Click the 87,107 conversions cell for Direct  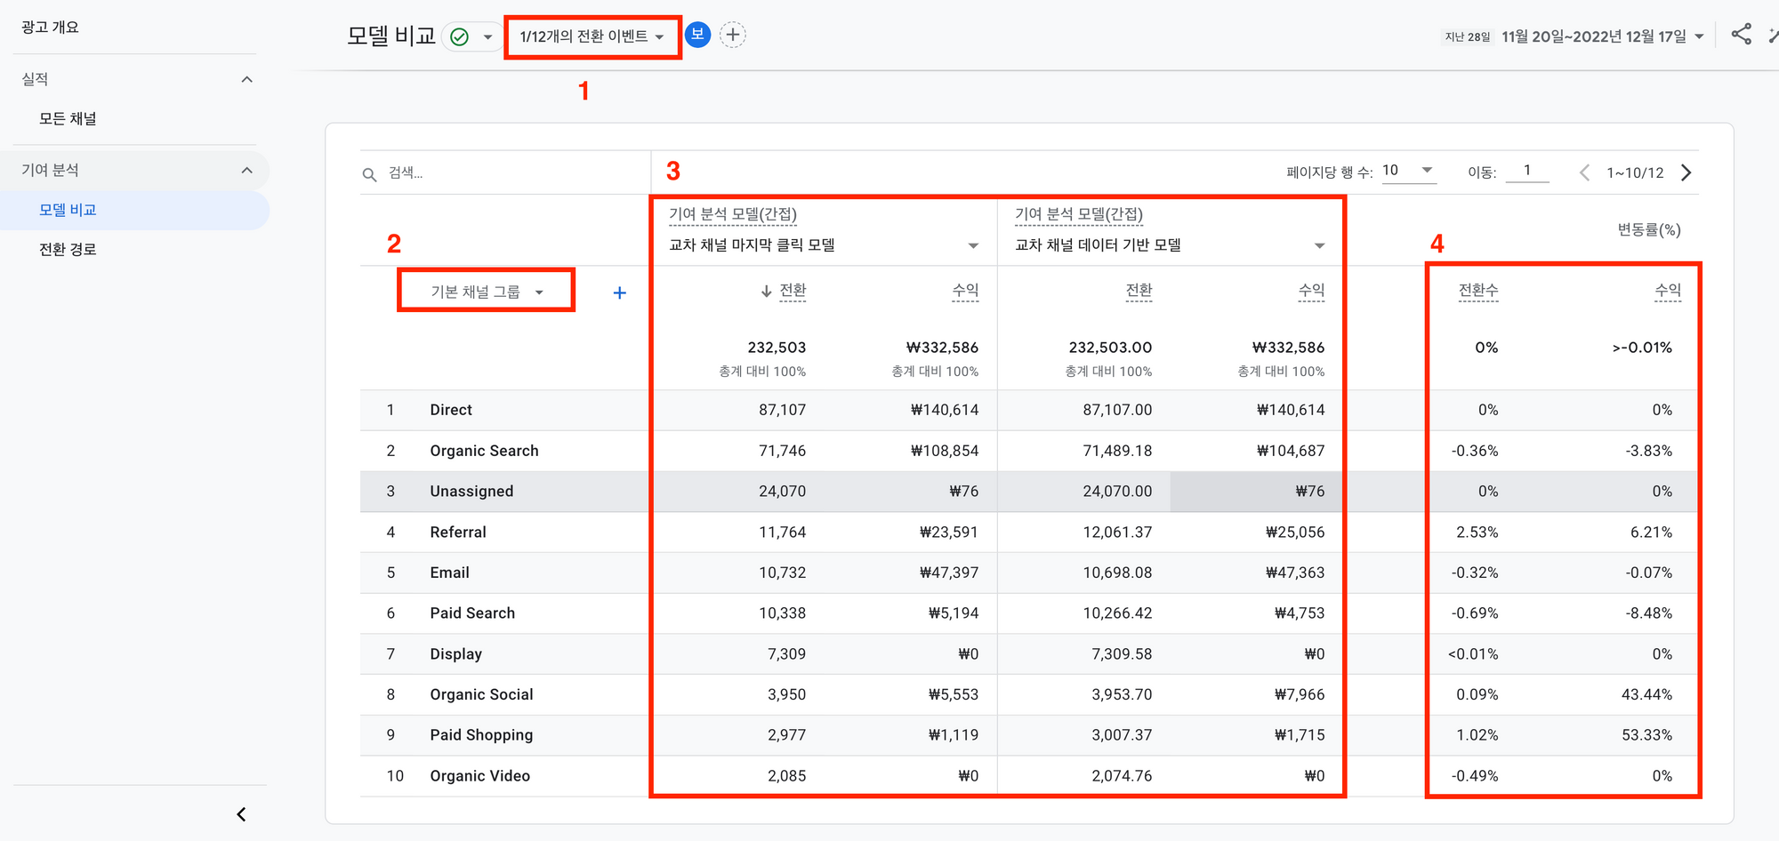(x=782, y=410)
